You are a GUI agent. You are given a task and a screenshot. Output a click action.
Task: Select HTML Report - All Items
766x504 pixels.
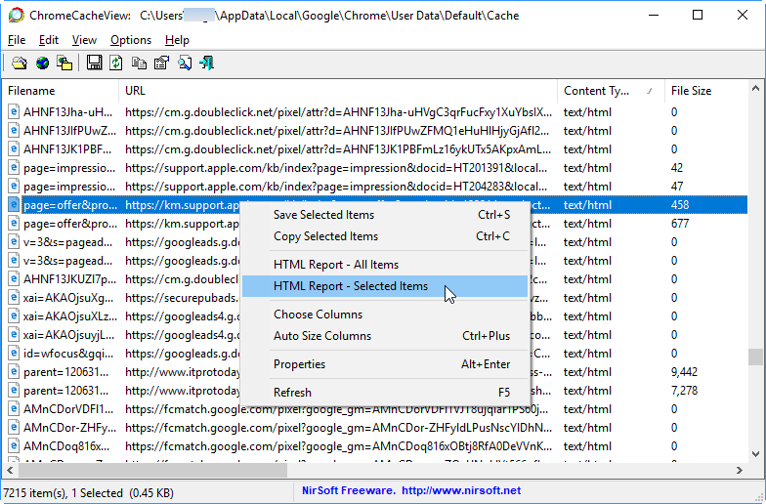[x=385, y=265]
